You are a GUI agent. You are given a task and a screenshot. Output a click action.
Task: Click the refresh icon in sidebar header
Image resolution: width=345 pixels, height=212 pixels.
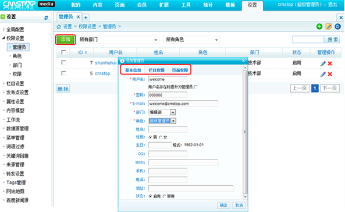[x=46, y=18]
